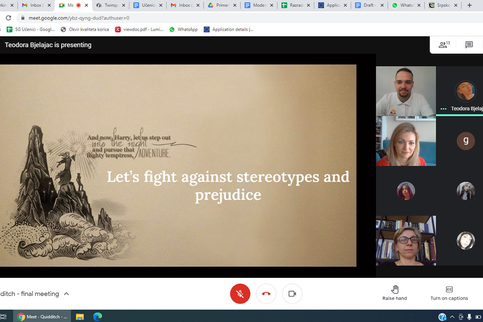483x322 pixels.
Task: Open the WhatsApp bookmark
Action: [x=184, y=29]
